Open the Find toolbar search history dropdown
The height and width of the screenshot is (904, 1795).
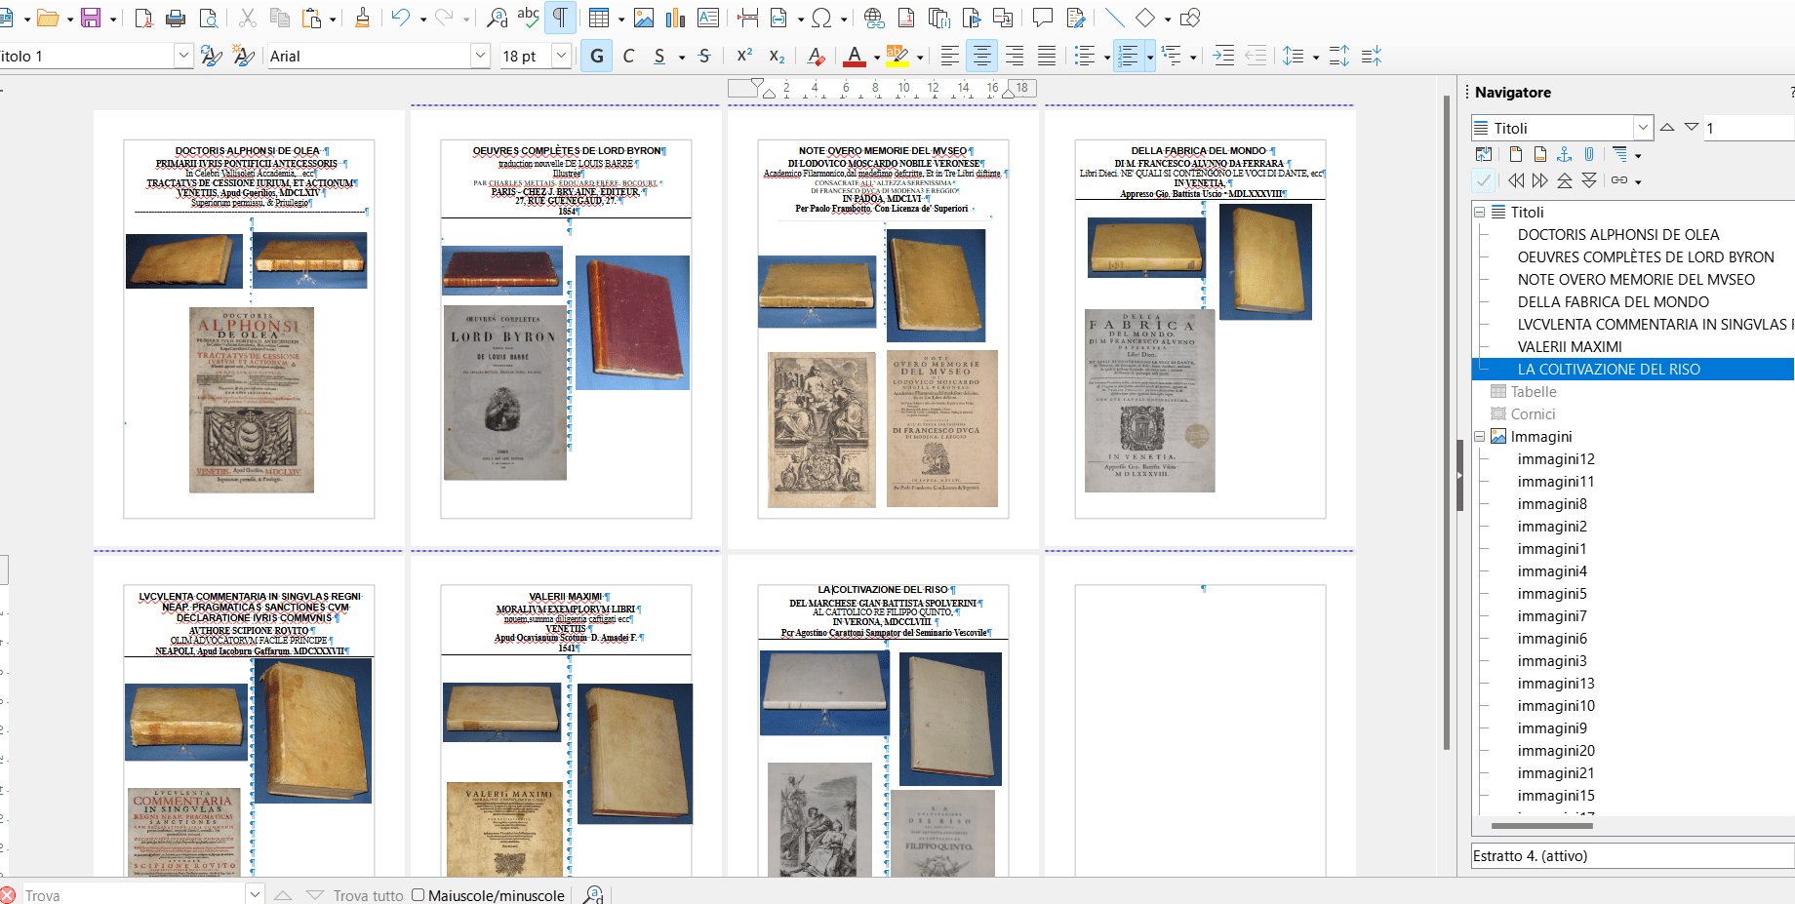coord(255,894)
